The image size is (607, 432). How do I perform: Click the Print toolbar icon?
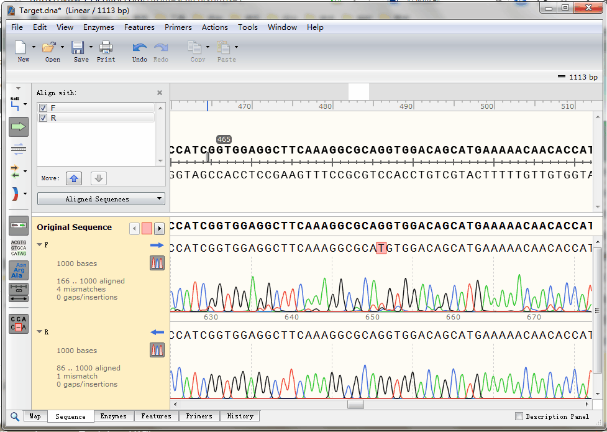click(x=106, y=48)
